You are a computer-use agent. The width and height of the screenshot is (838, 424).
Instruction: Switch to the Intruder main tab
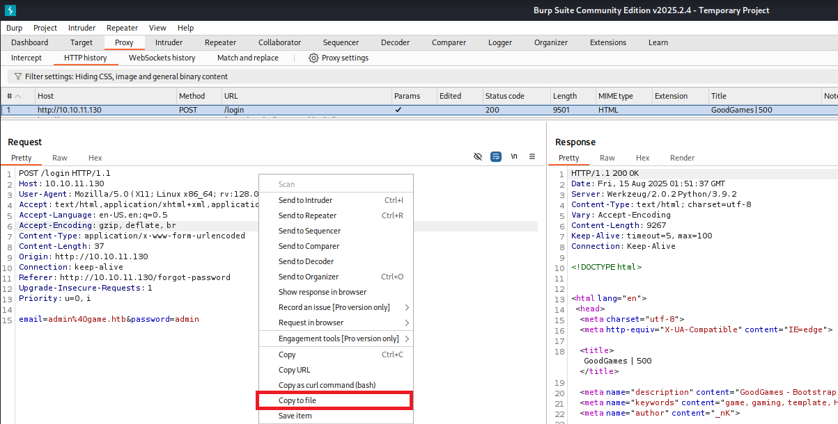click(169, 42)
